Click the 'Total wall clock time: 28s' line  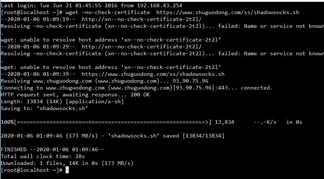coord(43,156)
